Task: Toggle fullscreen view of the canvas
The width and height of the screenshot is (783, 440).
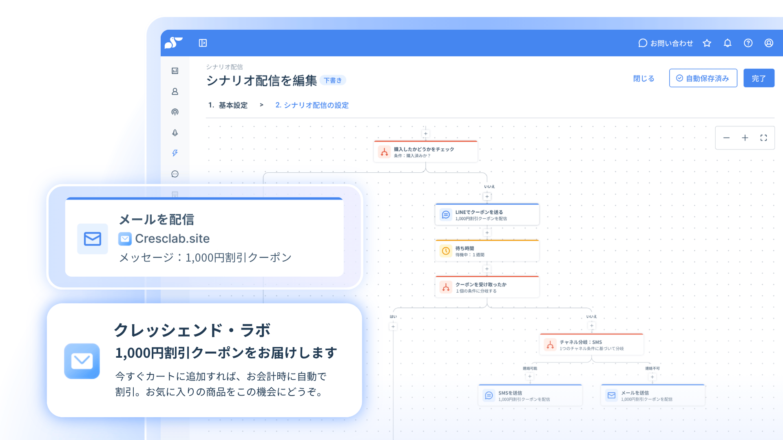Action: (x=763, y=138)
